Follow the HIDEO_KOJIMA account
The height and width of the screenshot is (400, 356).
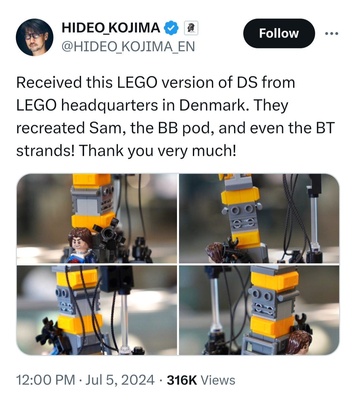point(279,33)
